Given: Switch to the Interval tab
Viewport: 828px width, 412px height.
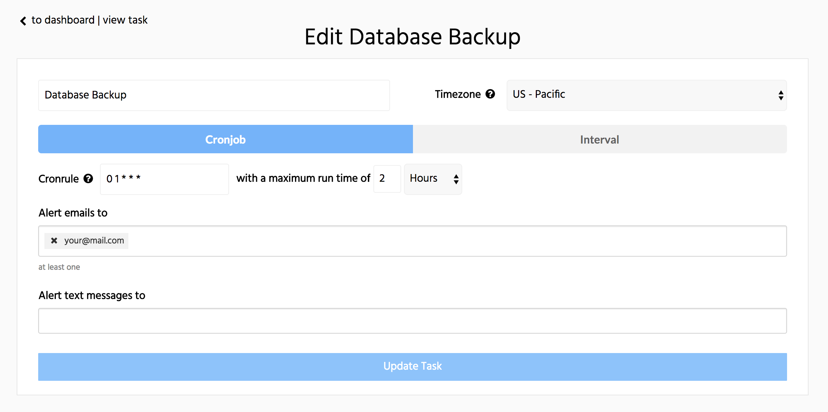Looking at the screenshot, I should click(x=599, y=139).
